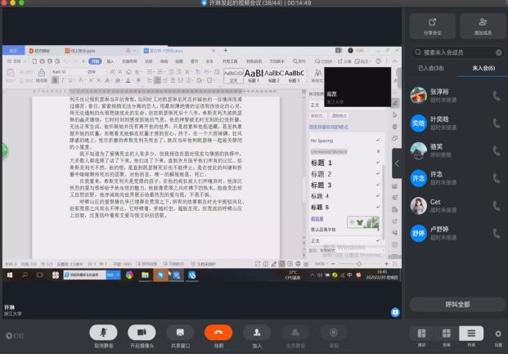Click the 分享会议 share meeting button
This screenshot has width=508, height=354.
tap(431, 25)
